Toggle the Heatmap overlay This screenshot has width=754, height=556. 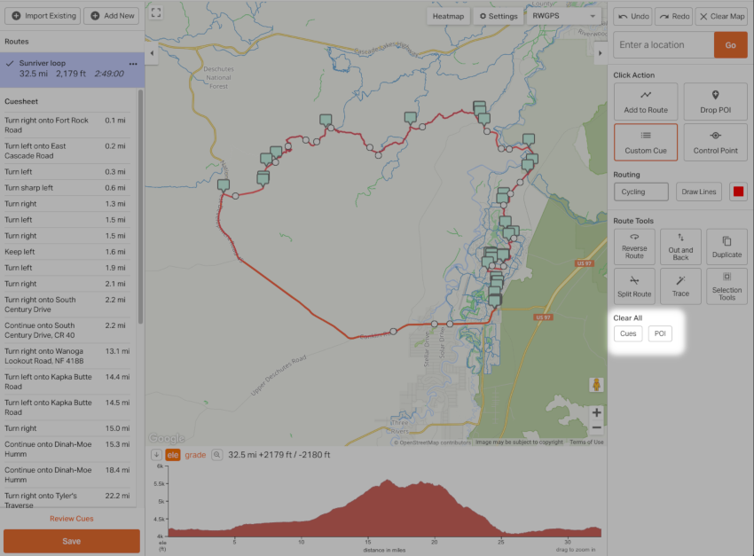point(448,16)
